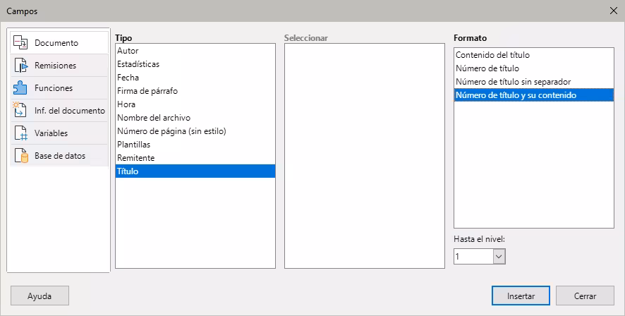Select Fecha field type
Screen dimensions: 625x316
click(128, 78)
